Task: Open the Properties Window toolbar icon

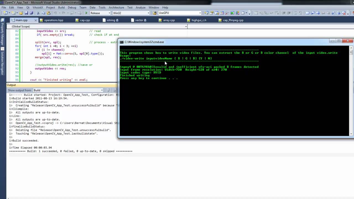Action: 211,13
